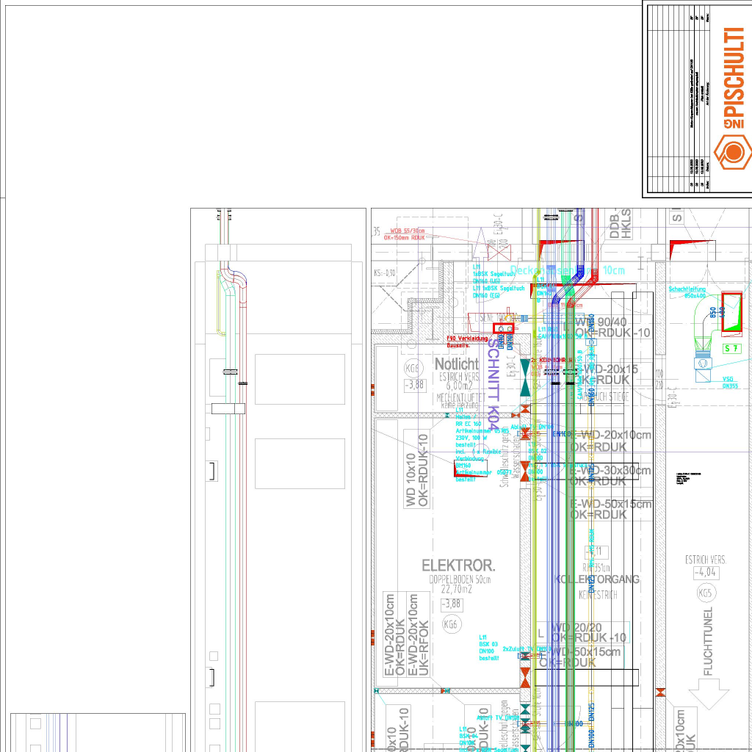Click the cyan "10cm" ceiling lowering text

click(x=614, y=270)
